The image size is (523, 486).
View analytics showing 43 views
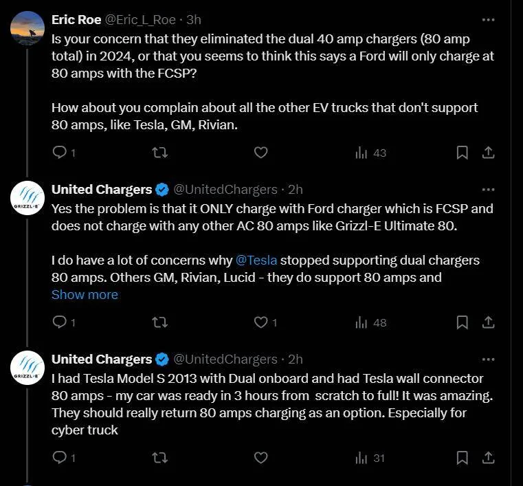[371, 153]
